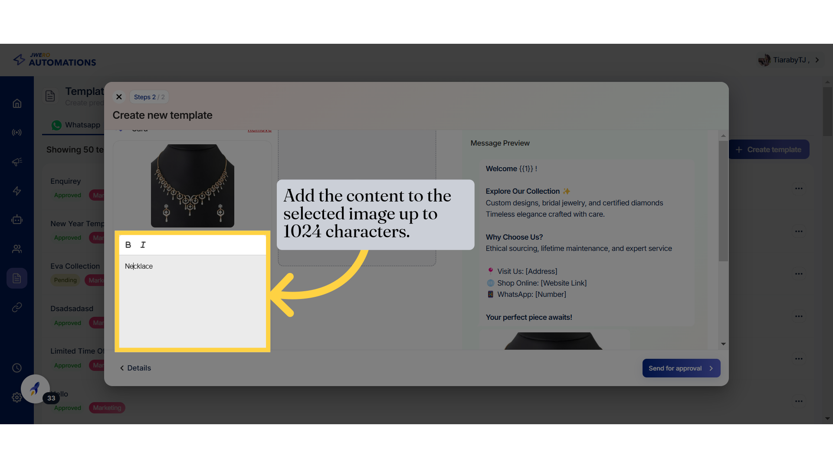
Task: Click Send for approval button
Action: pos(681,368)
